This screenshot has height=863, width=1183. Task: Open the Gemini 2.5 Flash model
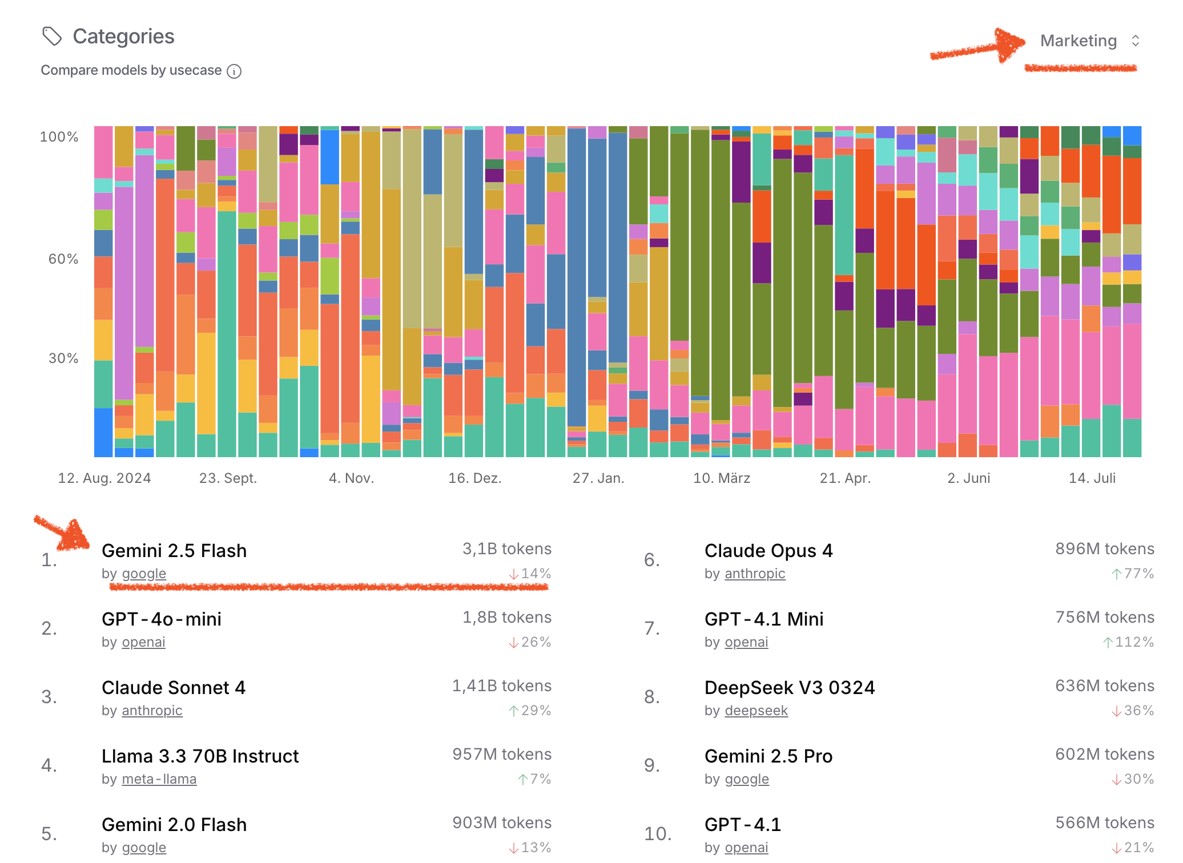174,551
